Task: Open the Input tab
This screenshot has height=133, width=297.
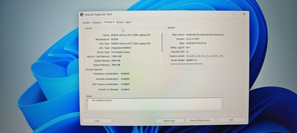Action: 128,22
